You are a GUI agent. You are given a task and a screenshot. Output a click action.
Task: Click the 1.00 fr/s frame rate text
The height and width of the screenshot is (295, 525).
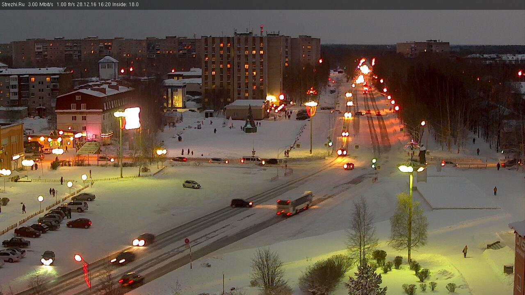tap(66, 5)
